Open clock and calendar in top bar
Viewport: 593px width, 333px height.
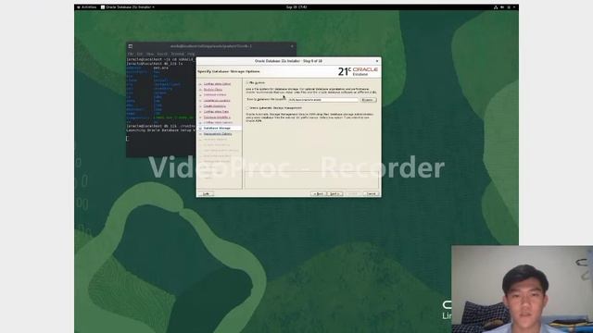click(x=296, y=7)
